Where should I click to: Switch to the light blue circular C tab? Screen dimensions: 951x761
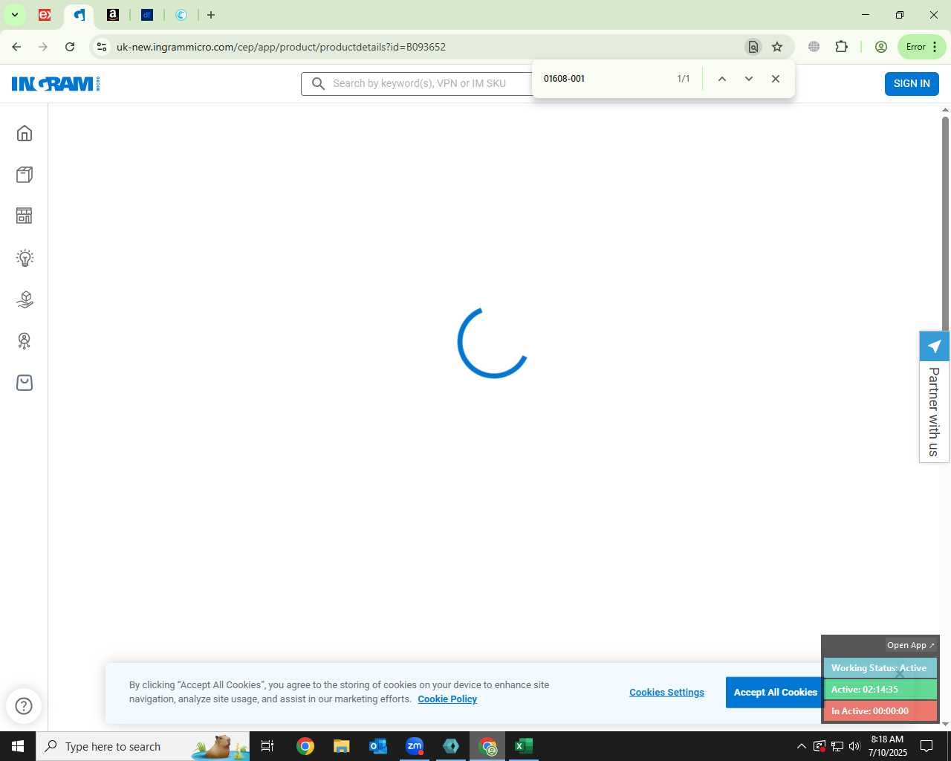click(181, 15)
